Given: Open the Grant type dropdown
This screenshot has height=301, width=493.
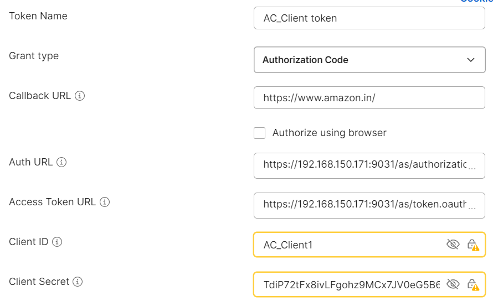Looking at the screenshot, I should 369,60.
